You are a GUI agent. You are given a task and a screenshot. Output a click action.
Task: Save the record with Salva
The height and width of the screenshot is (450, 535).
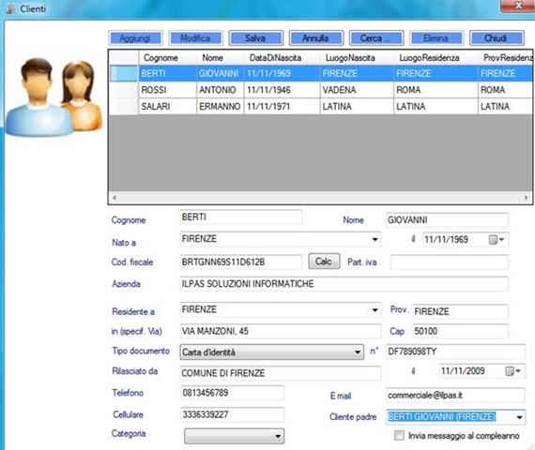pyautogui.click(x=255, y=38)
